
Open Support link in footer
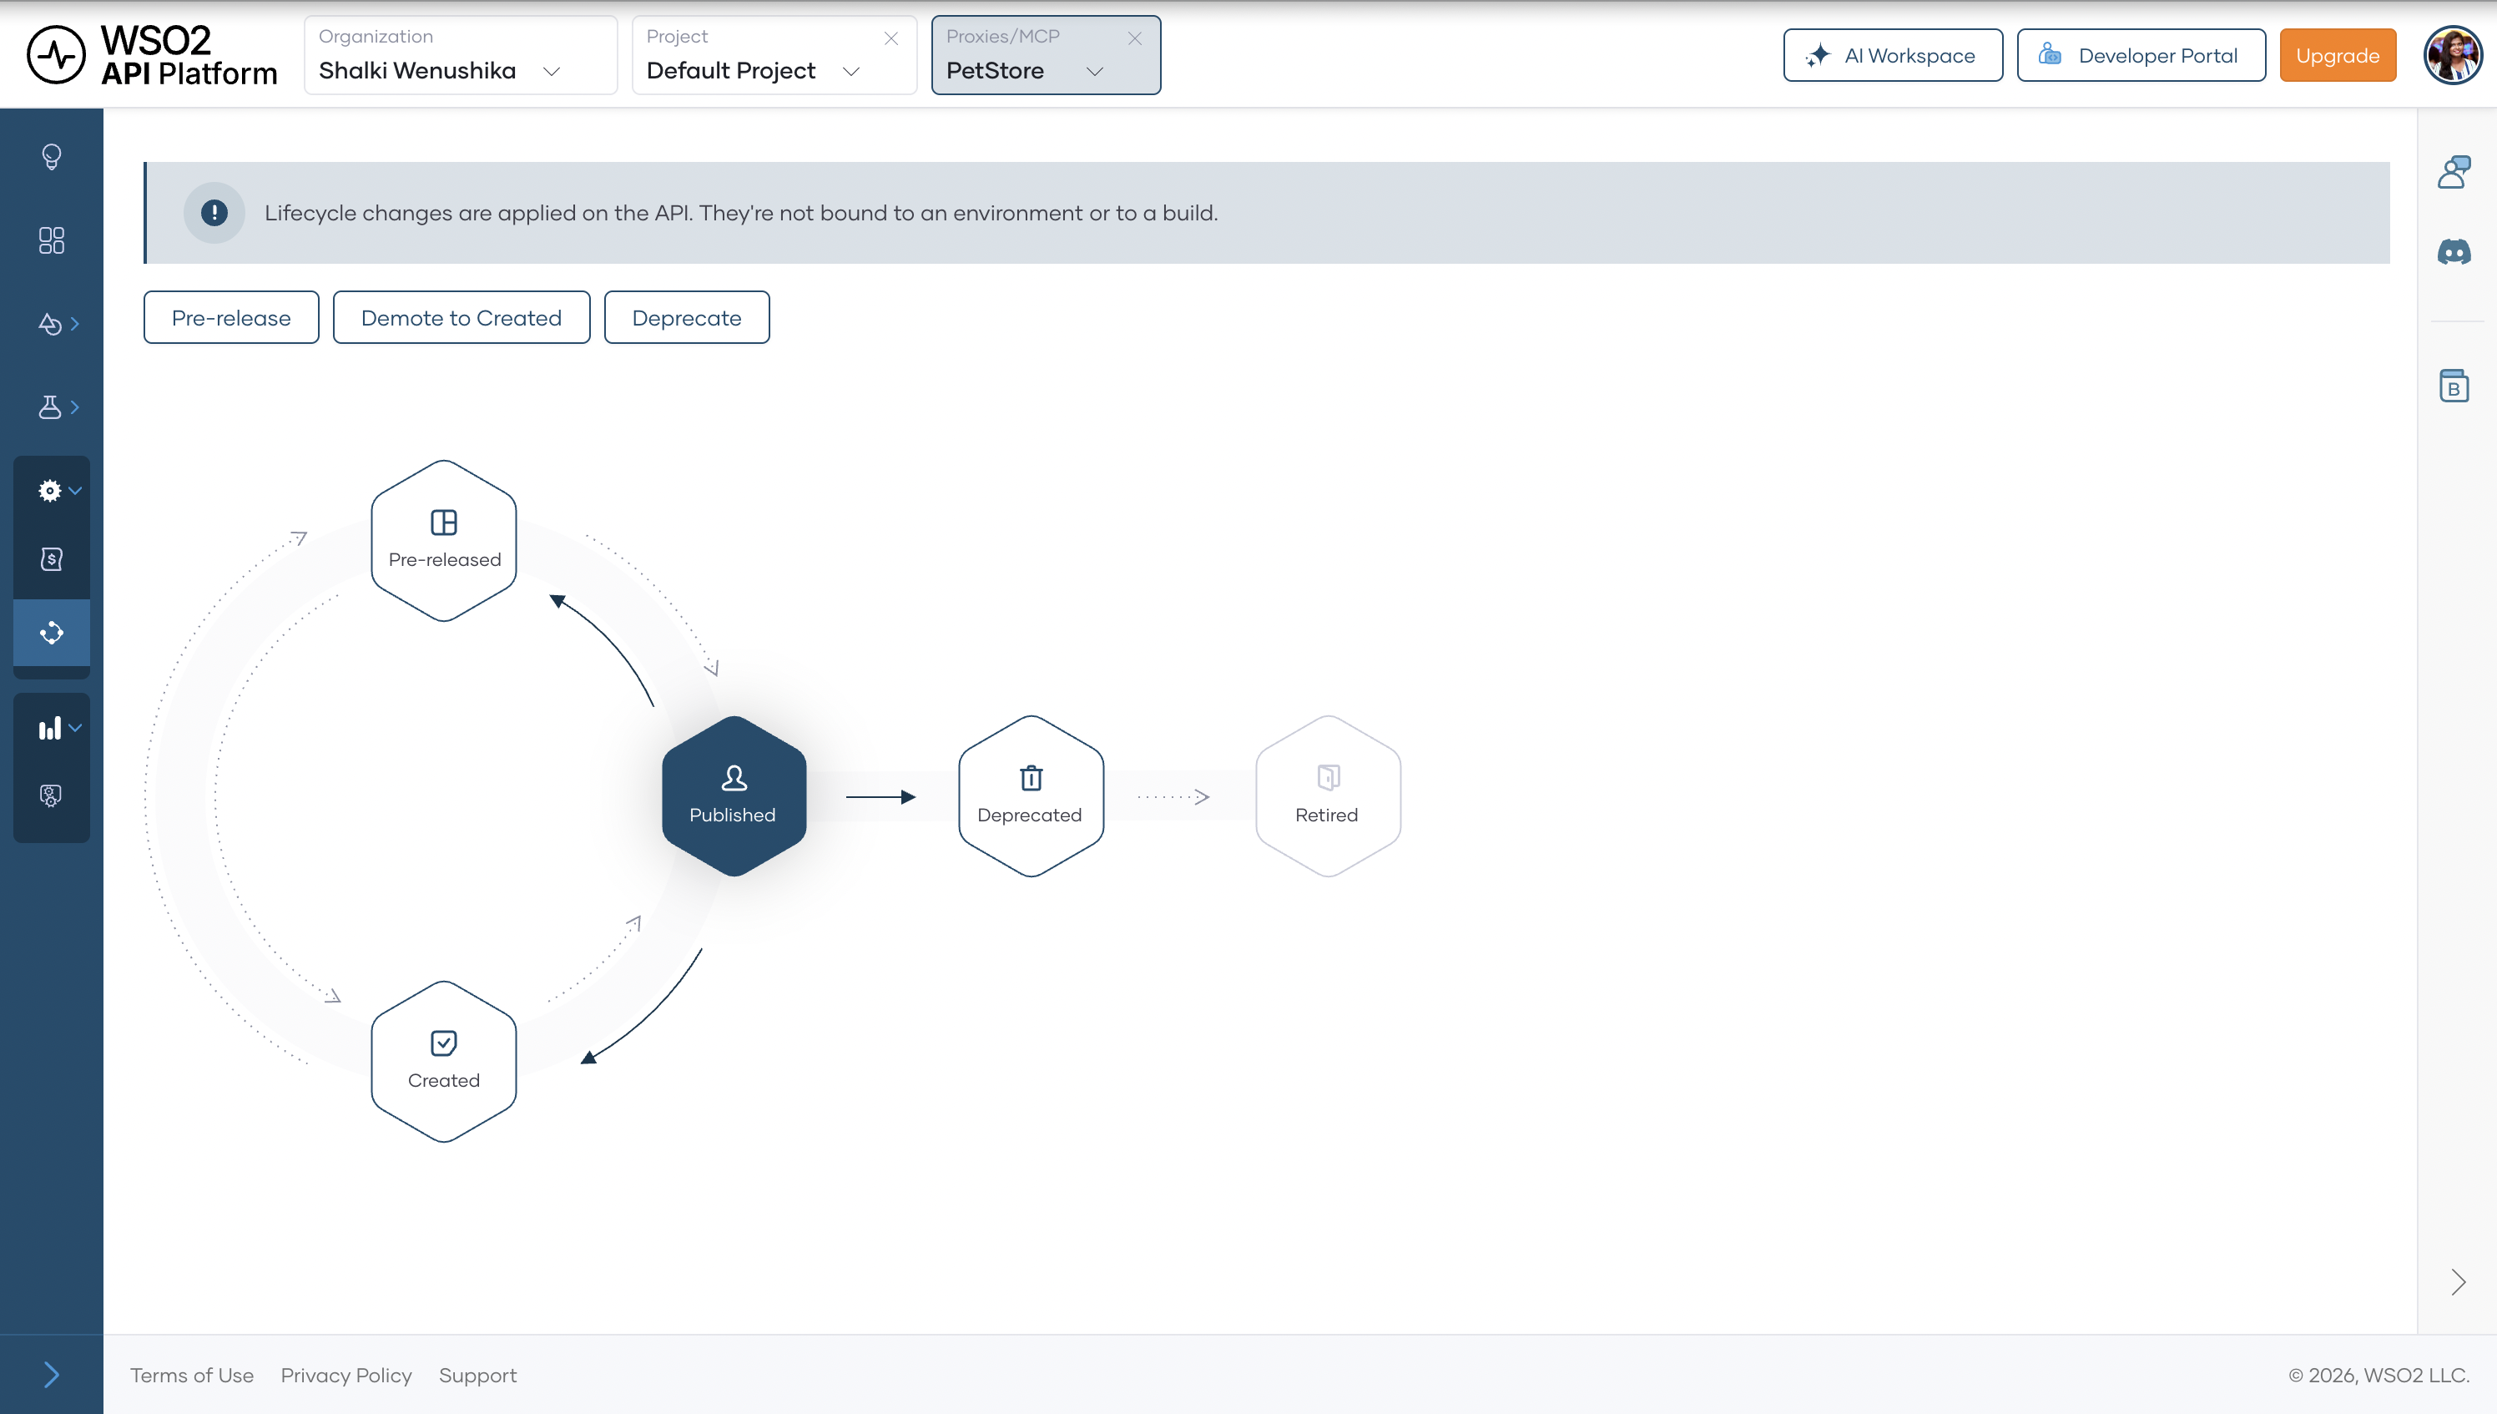pos(477,1375)
